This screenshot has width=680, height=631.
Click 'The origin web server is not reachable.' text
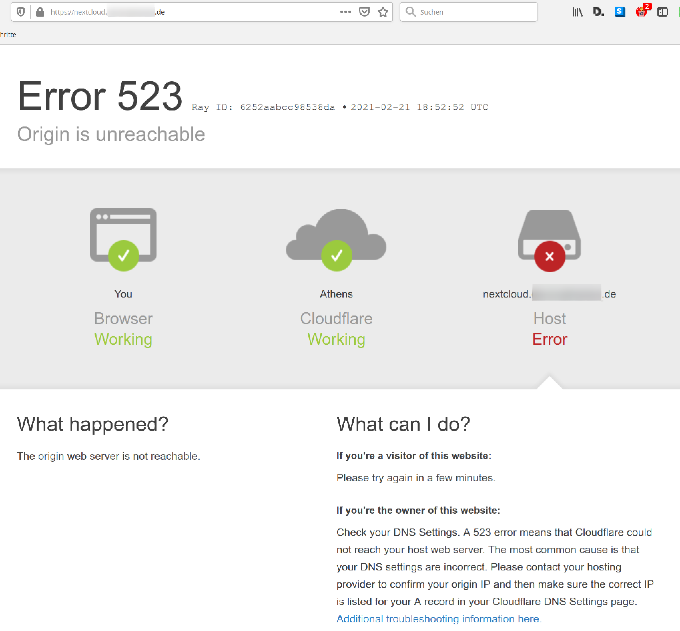pos(109,456)
